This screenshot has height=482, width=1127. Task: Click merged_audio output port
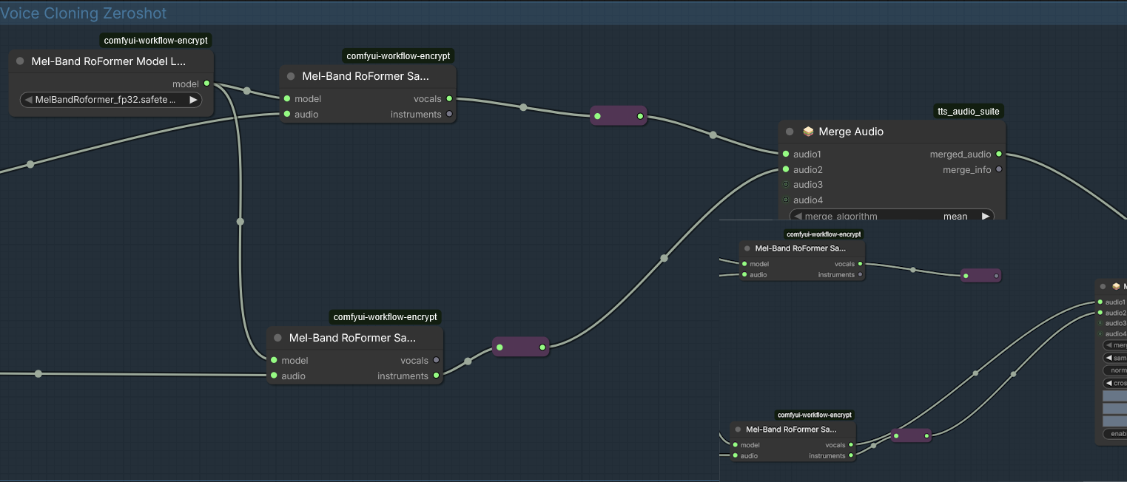click(x=999, y=154)
